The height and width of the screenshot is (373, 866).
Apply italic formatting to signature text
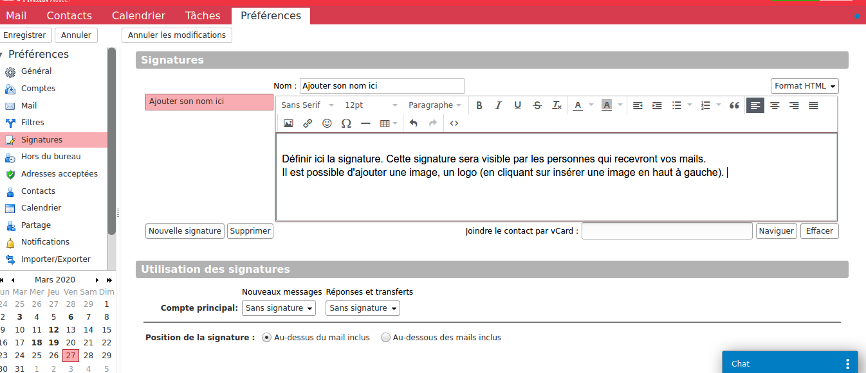pos(498,105)
